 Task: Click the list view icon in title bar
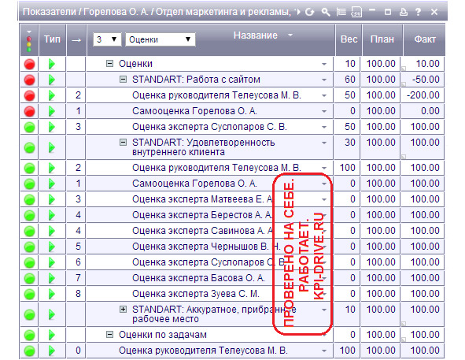(x=341, y=12)
